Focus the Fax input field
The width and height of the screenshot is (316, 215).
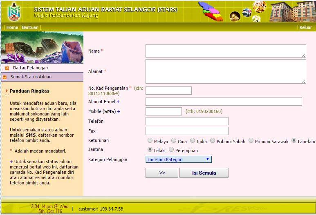click(187, 131)
